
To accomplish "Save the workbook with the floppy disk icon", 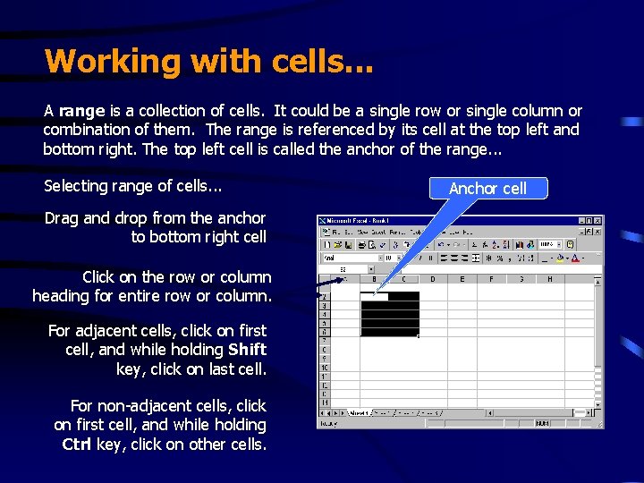I will pyautogui.click(x=348, y=245).
